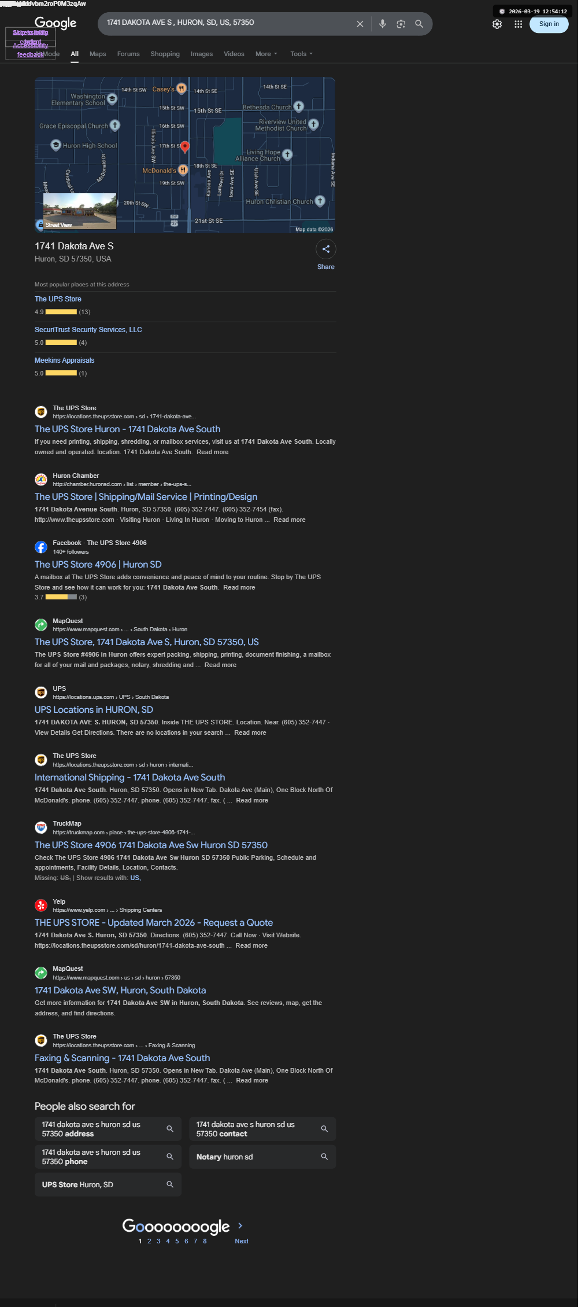The height and width of the screenshot is (1307, 585).
Task: Open the Street View thumbnail
Action: [80, 211]
